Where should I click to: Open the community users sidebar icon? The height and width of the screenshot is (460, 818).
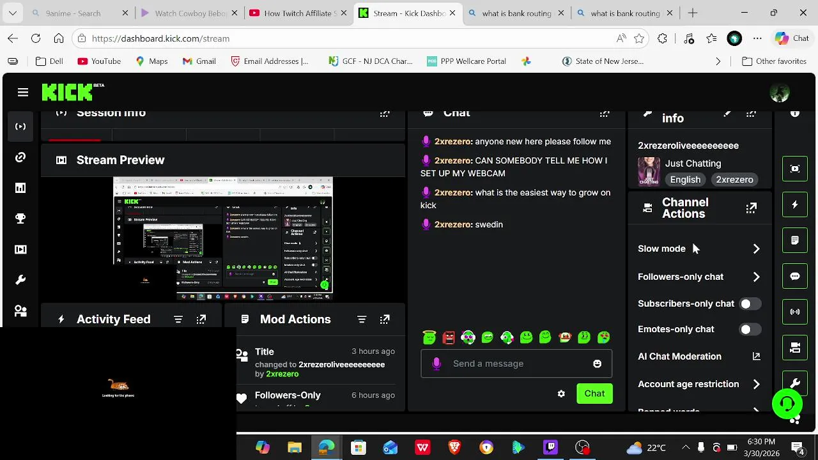[20, 310]
